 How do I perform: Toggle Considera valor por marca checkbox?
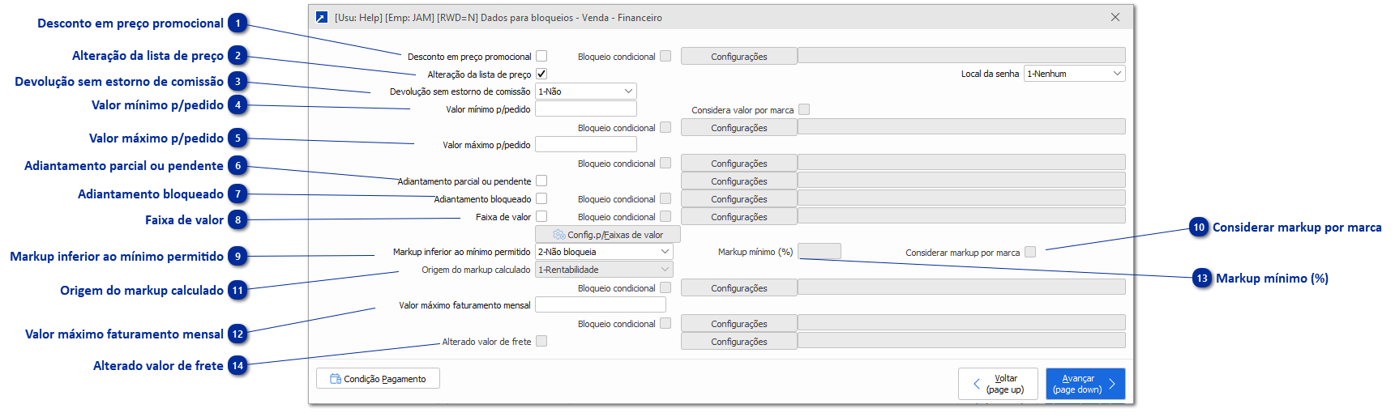point(804,109)
